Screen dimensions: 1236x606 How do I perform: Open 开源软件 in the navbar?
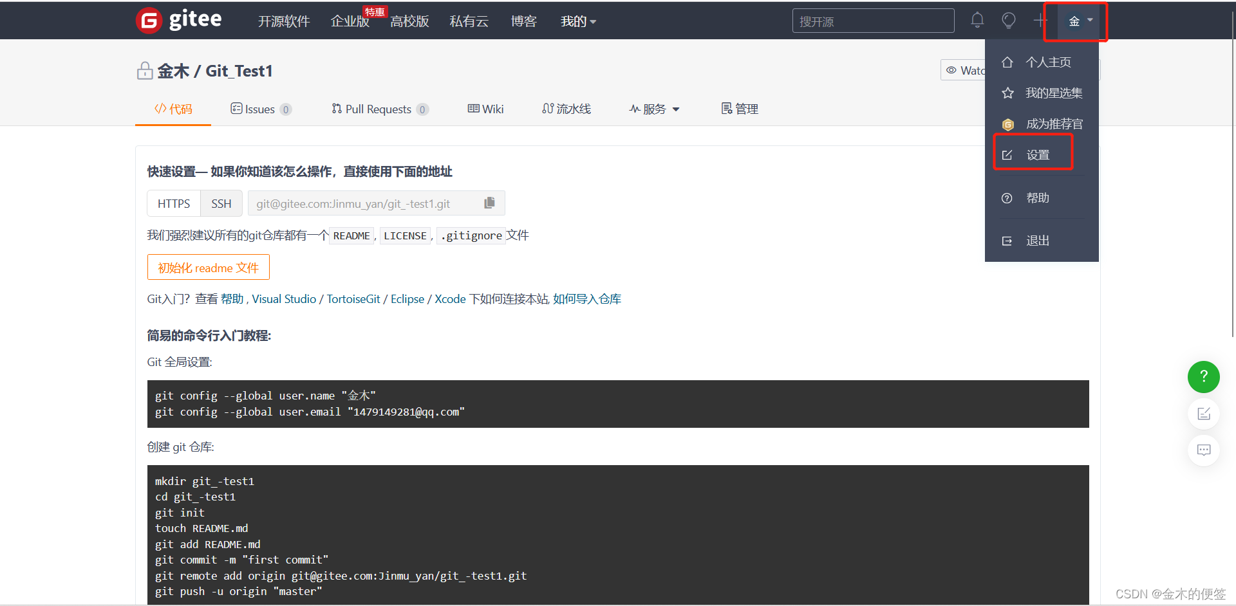tap(284, 22)
